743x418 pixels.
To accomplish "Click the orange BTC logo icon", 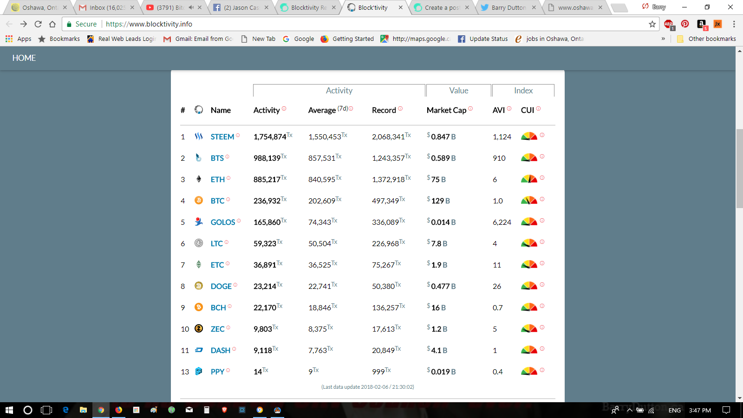I will [x=199, y=200].
